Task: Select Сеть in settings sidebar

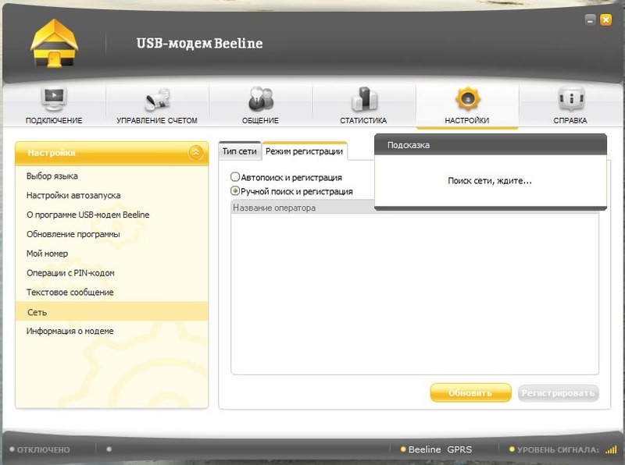Action: pyautogui.click(x=112, y=312)
